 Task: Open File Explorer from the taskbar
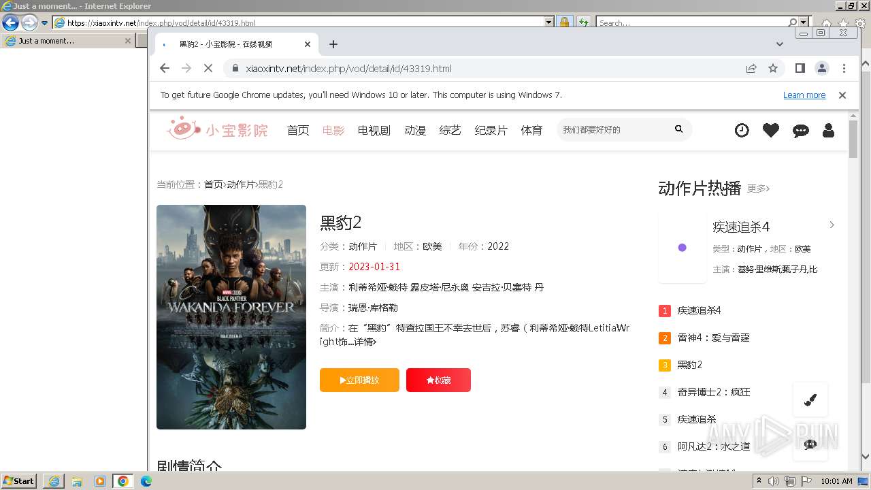pyautogui.click(x=77, y=481)
